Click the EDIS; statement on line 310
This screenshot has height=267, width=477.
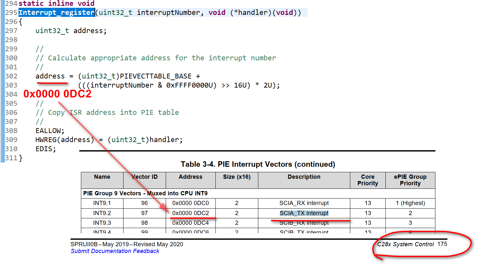tap(46, 149)
